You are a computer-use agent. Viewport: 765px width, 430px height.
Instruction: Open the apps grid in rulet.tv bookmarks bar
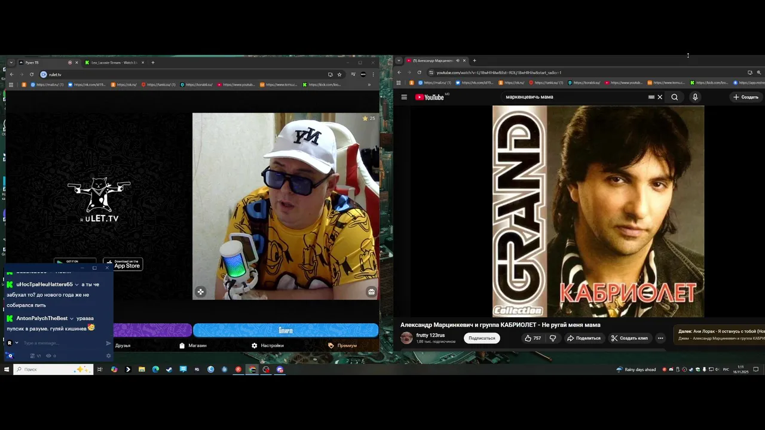[x=11, y=85]
